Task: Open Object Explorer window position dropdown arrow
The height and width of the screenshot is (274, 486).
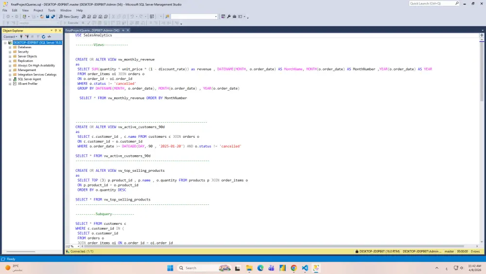Action: point(52,30)
